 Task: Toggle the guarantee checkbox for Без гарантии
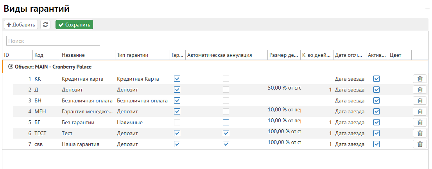(x=177, y=122)
